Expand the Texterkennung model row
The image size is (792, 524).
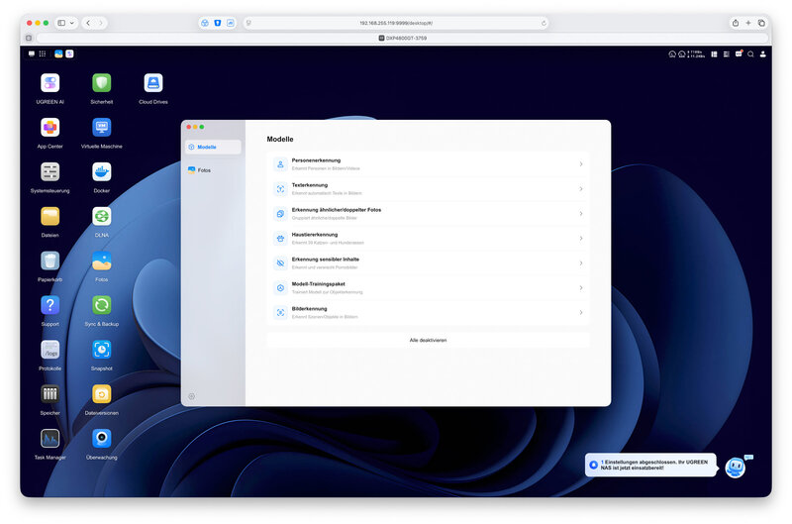[429, 189]
